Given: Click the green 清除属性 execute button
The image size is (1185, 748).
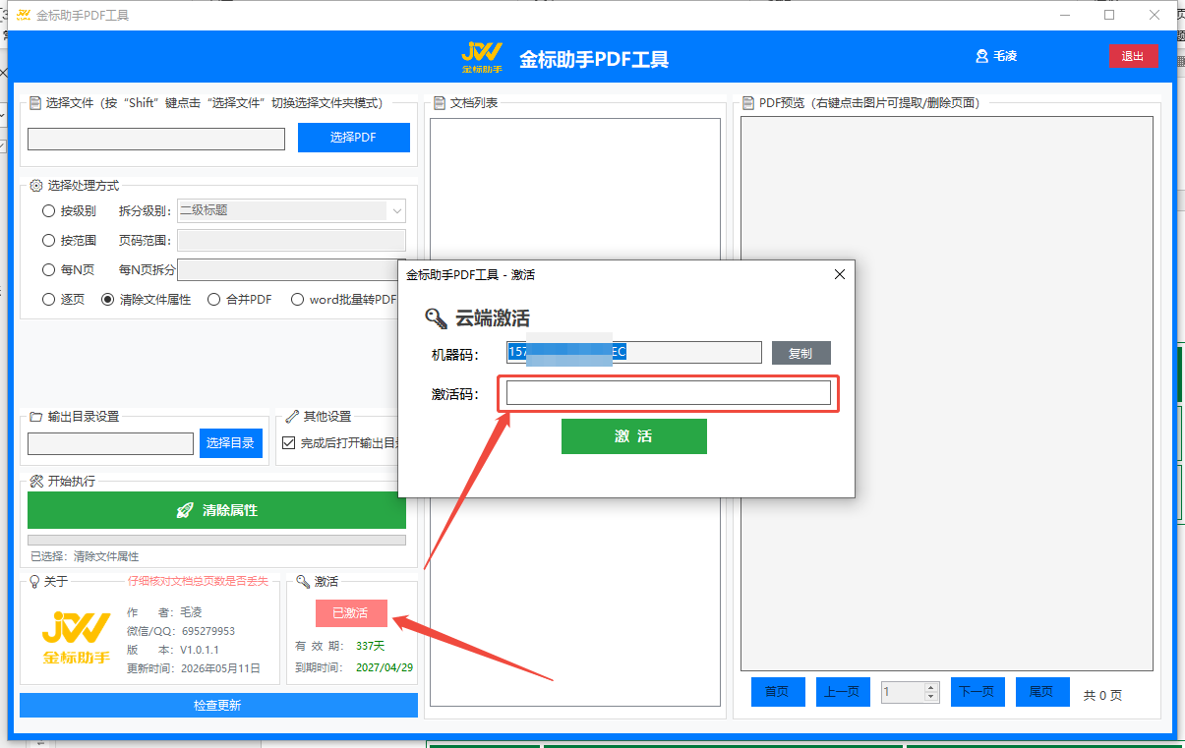Looking at the screenshot, I should tap(216, 510).
